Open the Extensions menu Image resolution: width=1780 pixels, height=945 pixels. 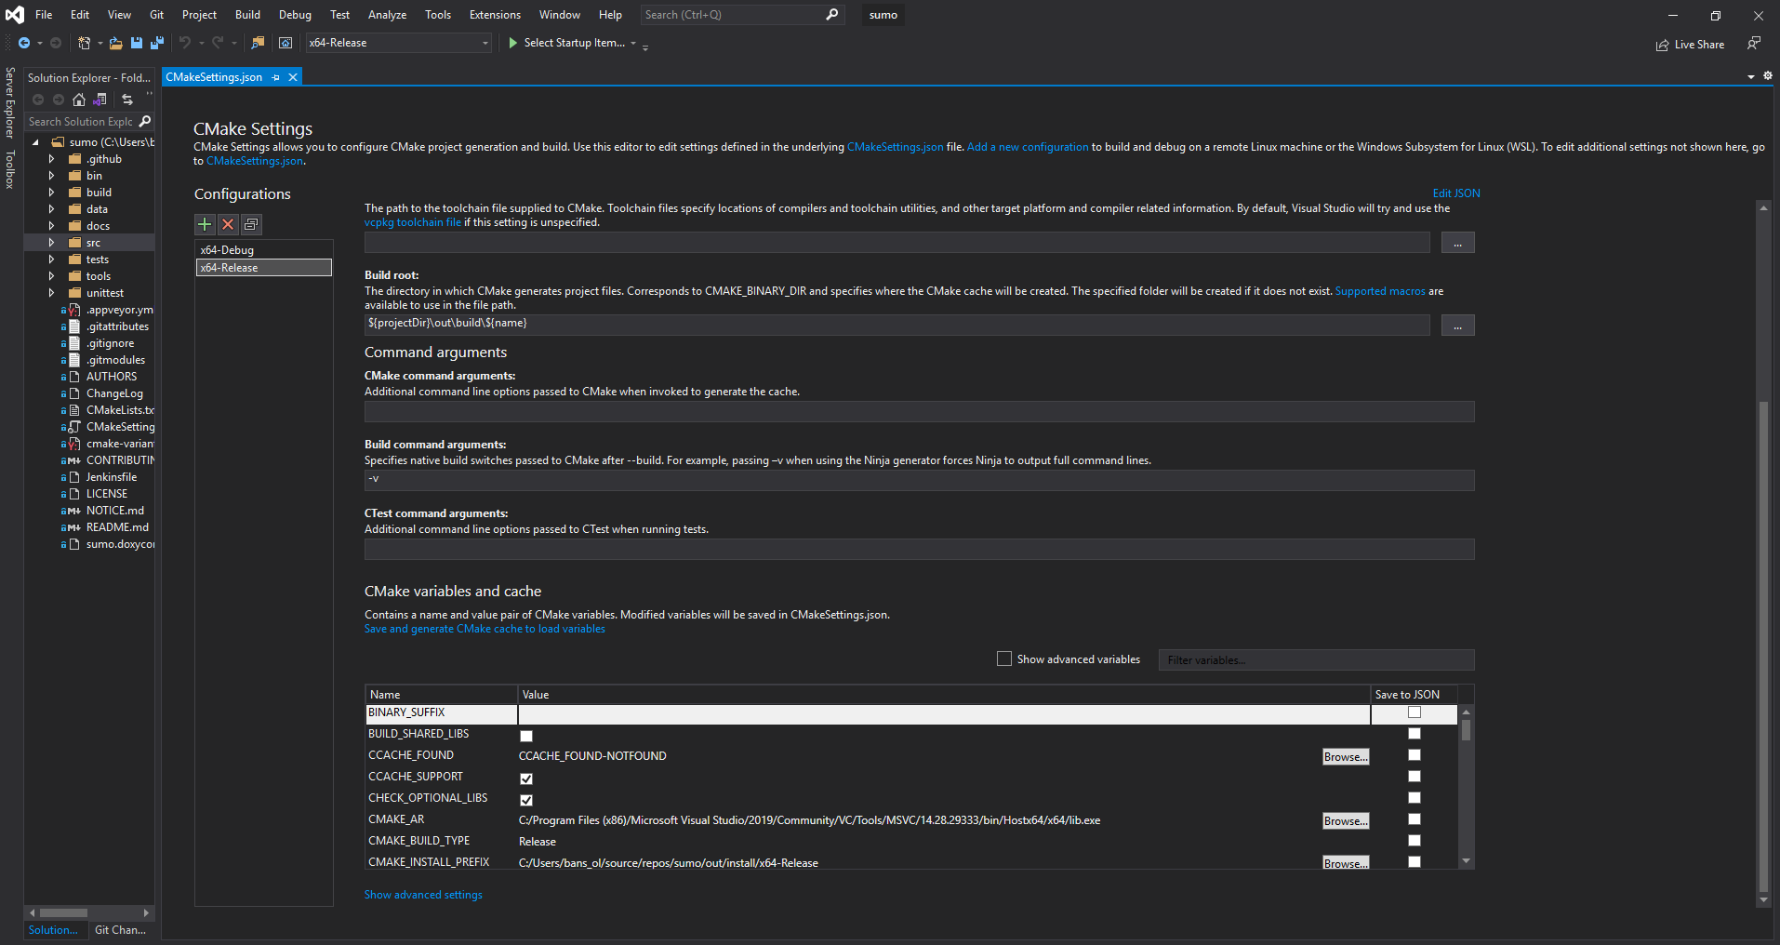tap(495, 15)
